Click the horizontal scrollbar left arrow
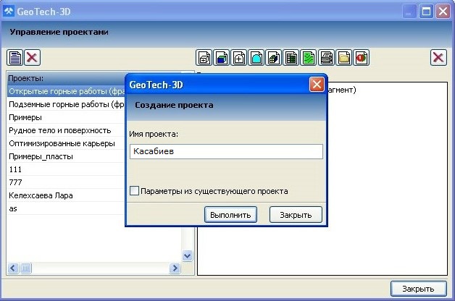The image size is (455, 301). click(13, 268)
